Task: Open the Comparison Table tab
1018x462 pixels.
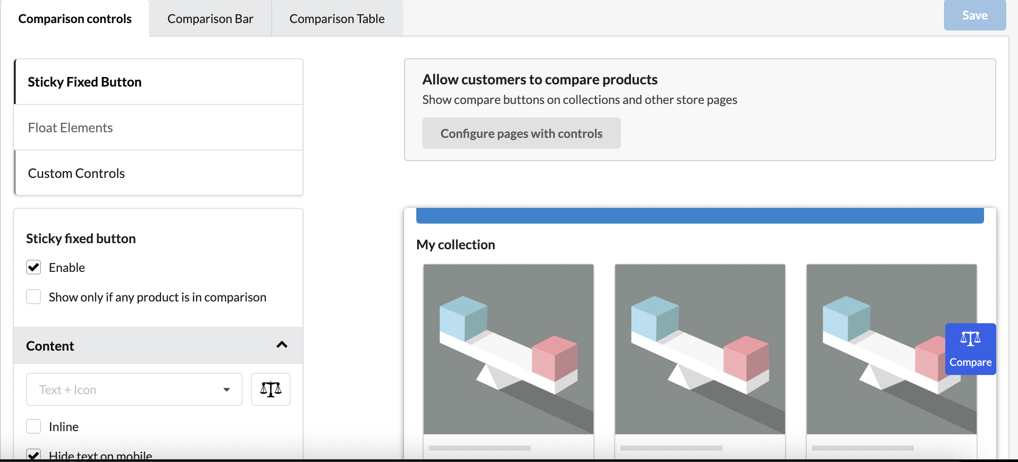Action: 337,18
